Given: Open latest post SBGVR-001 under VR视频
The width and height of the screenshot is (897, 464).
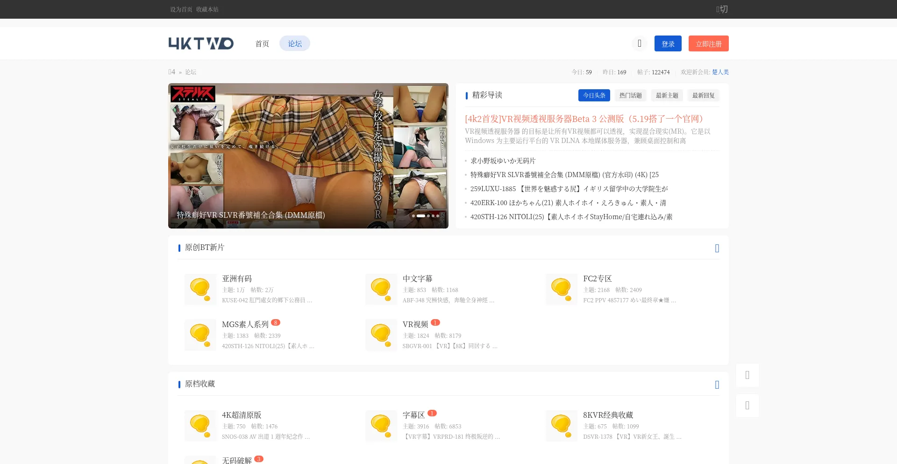Looking at the screenshot, I should 450,346.
